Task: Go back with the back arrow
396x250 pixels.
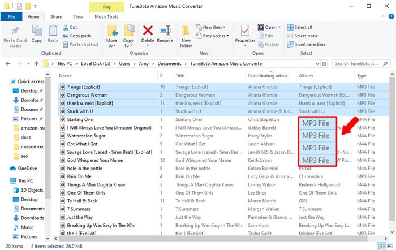Action: [8, 64]
